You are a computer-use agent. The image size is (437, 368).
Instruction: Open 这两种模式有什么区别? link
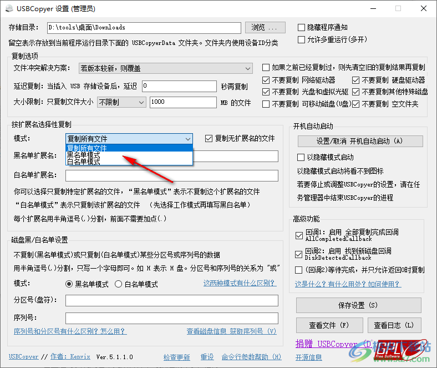240,283
